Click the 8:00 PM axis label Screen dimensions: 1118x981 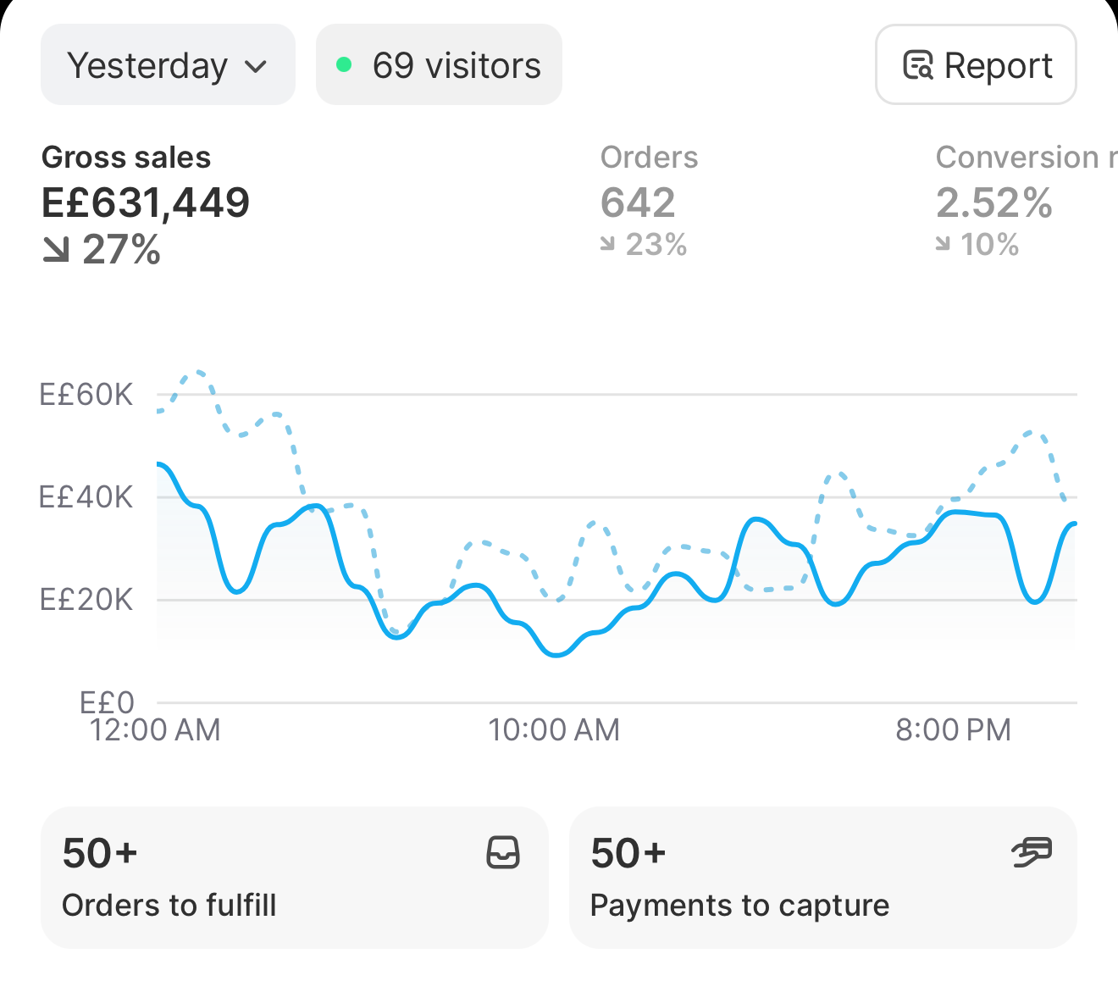click(954, 729)
